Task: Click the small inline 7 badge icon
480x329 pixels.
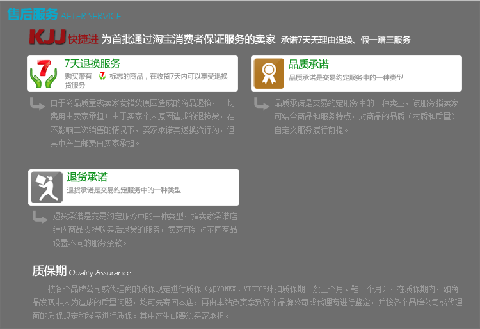Action: click(x=102, y=76)
